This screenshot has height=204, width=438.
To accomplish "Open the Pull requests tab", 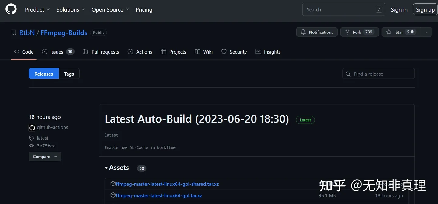I will tap(101, 52).
